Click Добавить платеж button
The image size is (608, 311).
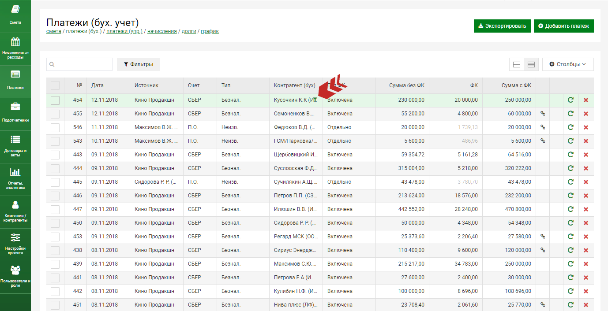click(x=563, y=26)
